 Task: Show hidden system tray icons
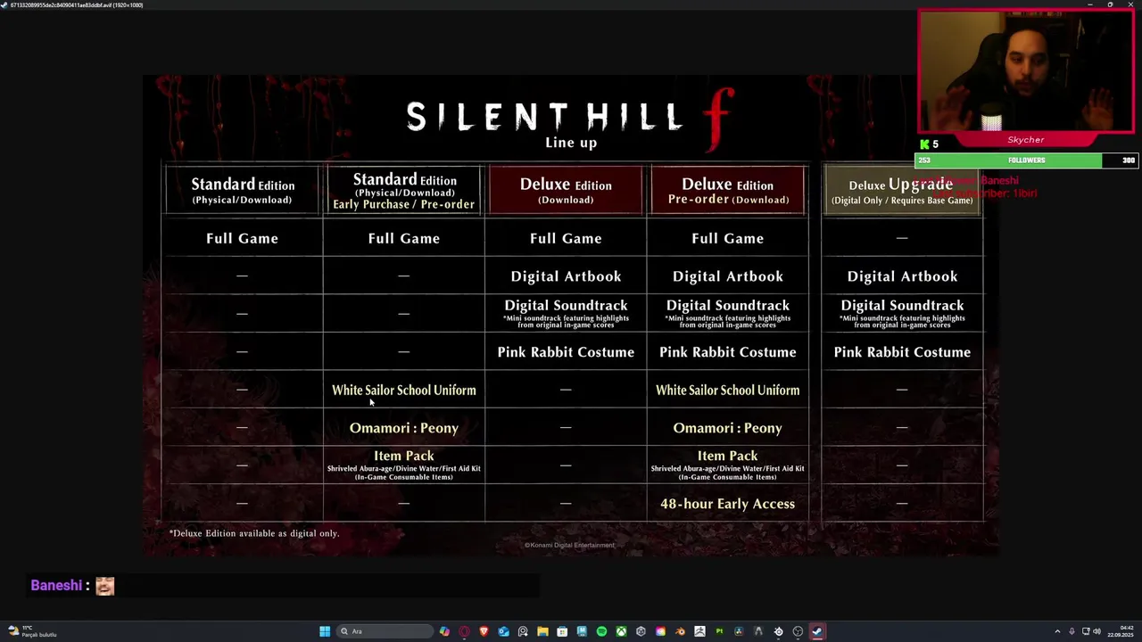(x=1057, y=631)
